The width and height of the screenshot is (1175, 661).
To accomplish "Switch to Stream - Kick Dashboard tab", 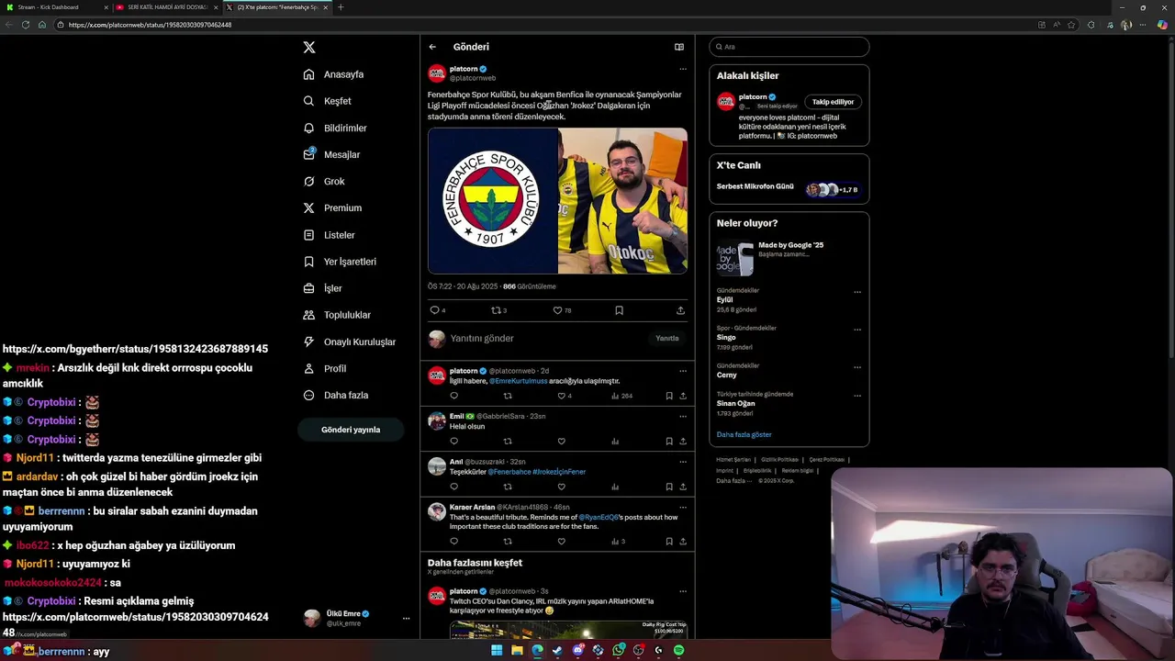I will (54, 7).
